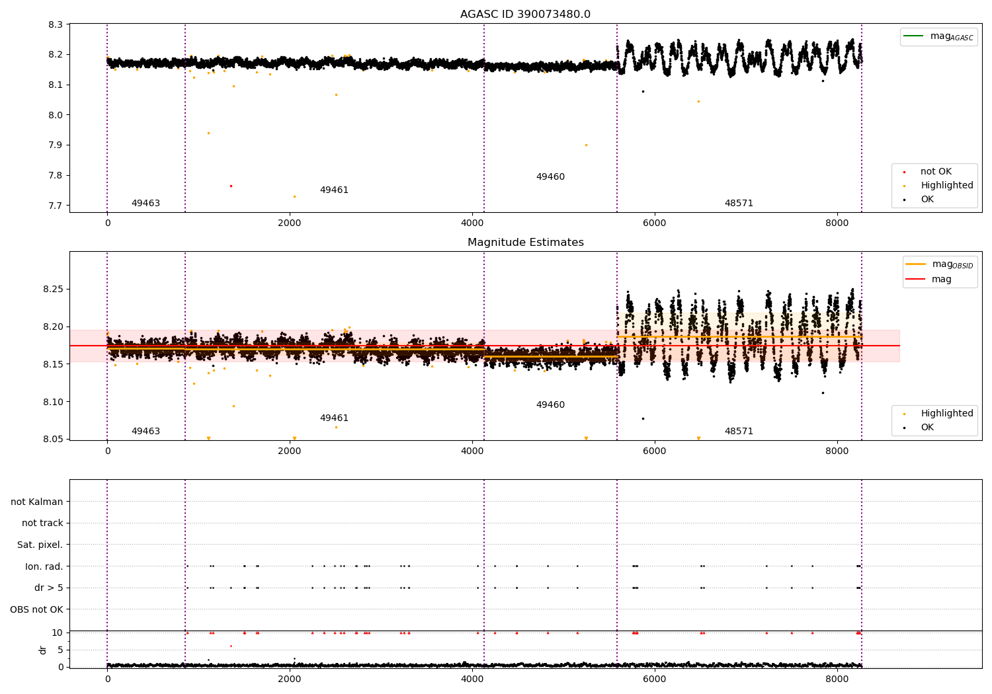The image size is (992, 694).
Task: Click obsid label 49461 in top plot
Action: tap(334, 190)
